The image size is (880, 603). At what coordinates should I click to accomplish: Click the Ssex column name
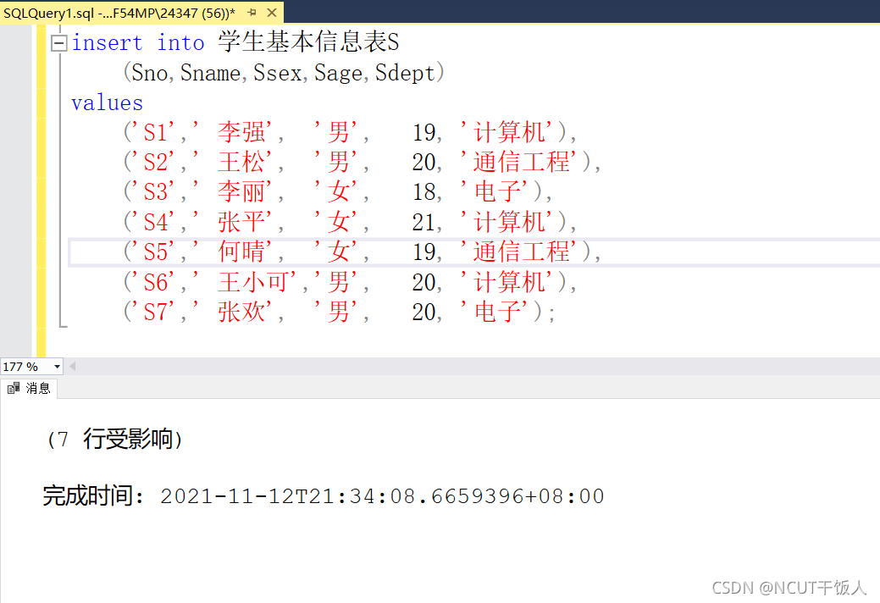click(277, 73)
